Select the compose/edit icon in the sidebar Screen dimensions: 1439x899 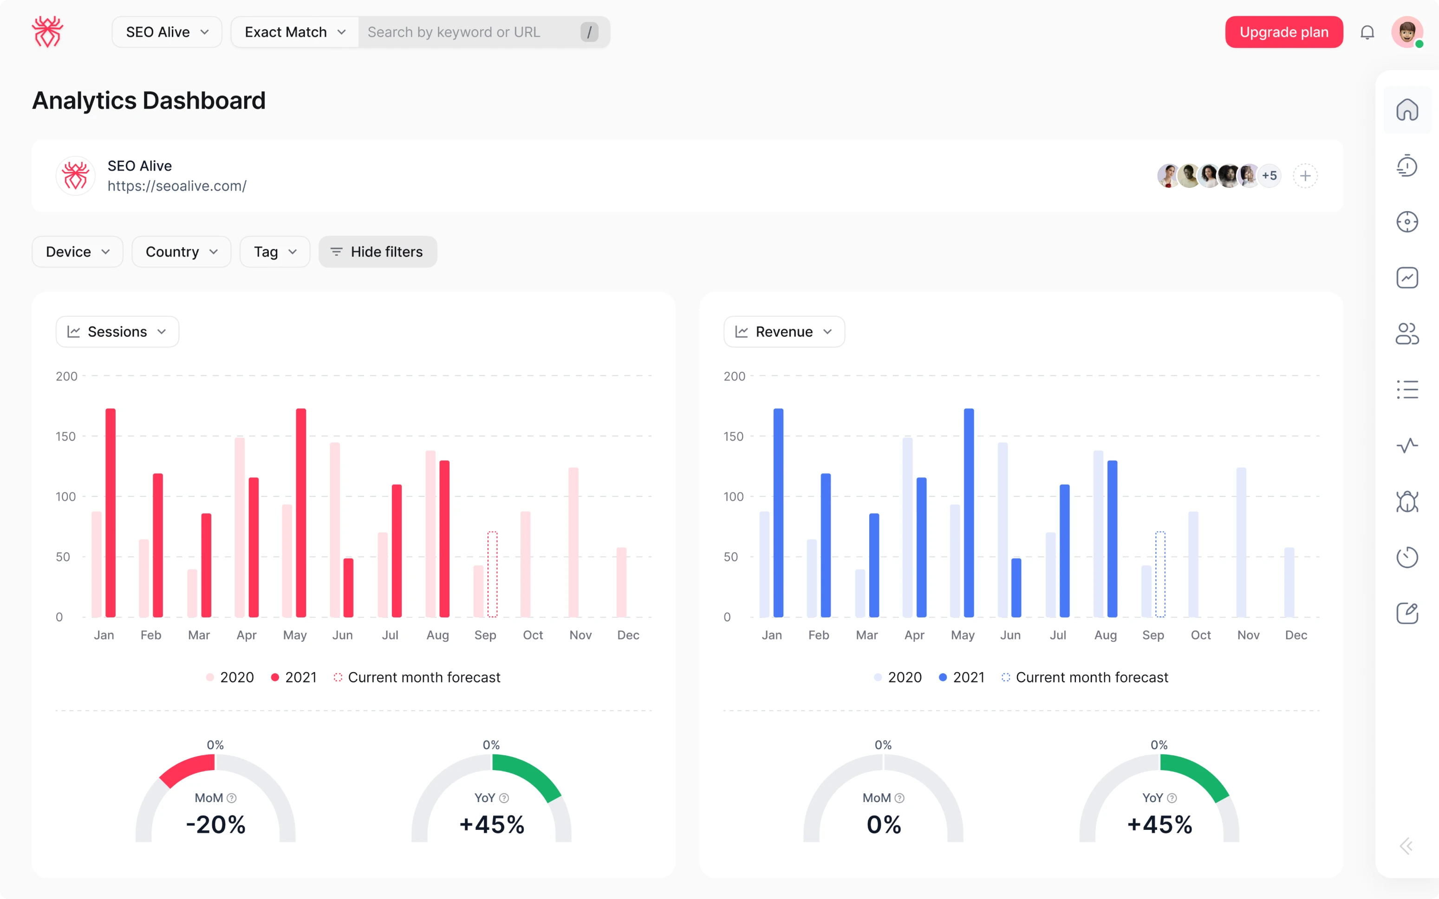pyautogui.click(x=1407, y=613)
